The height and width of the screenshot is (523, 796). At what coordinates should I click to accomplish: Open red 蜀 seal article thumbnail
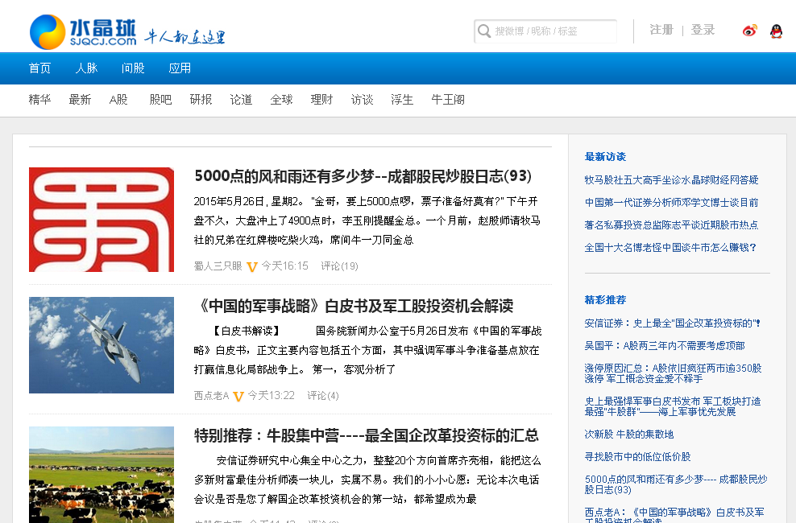(x=102, y=220)
